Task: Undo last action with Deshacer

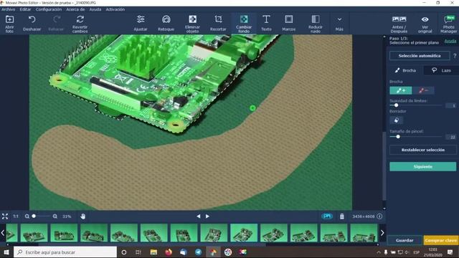Action: (x=32, y=24)
